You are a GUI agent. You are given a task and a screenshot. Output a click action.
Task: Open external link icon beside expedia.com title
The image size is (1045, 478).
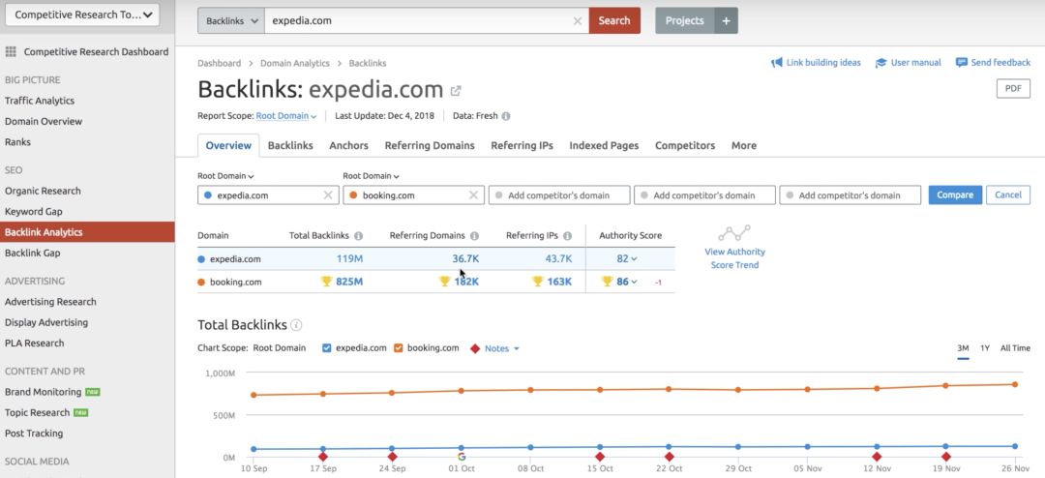(456, 91)
